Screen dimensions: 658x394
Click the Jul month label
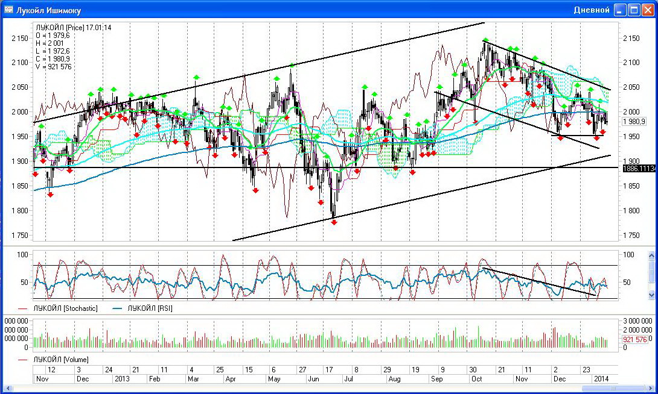point(350,379)
